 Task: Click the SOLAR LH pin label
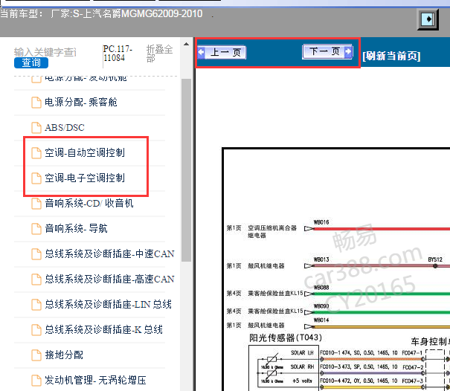click(x=302, y=353)
